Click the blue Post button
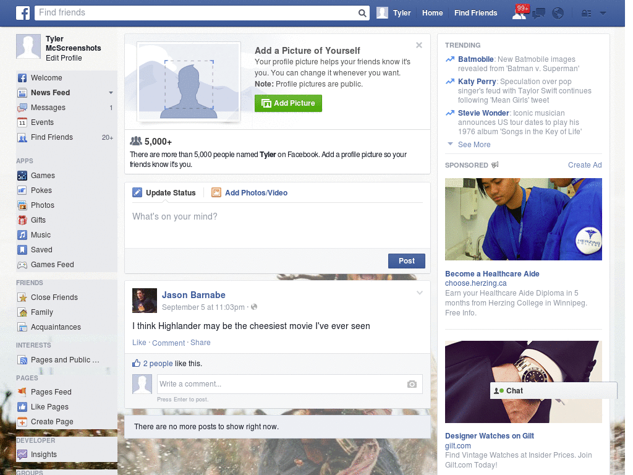 [x=407, y=261]
